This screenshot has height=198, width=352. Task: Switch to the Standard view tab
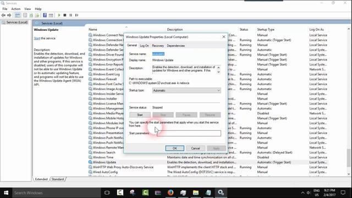coord(58,179)
